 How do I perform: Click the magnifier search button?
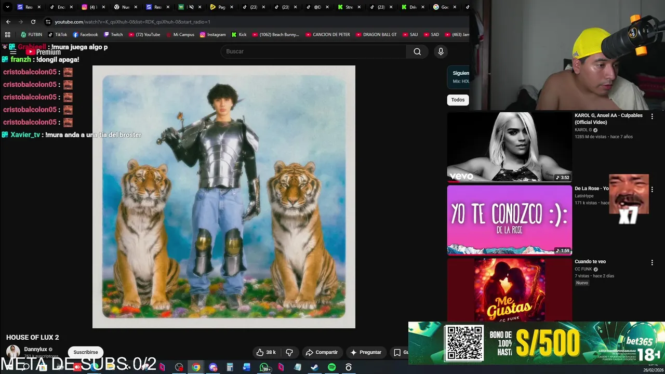tap(417, 51)
